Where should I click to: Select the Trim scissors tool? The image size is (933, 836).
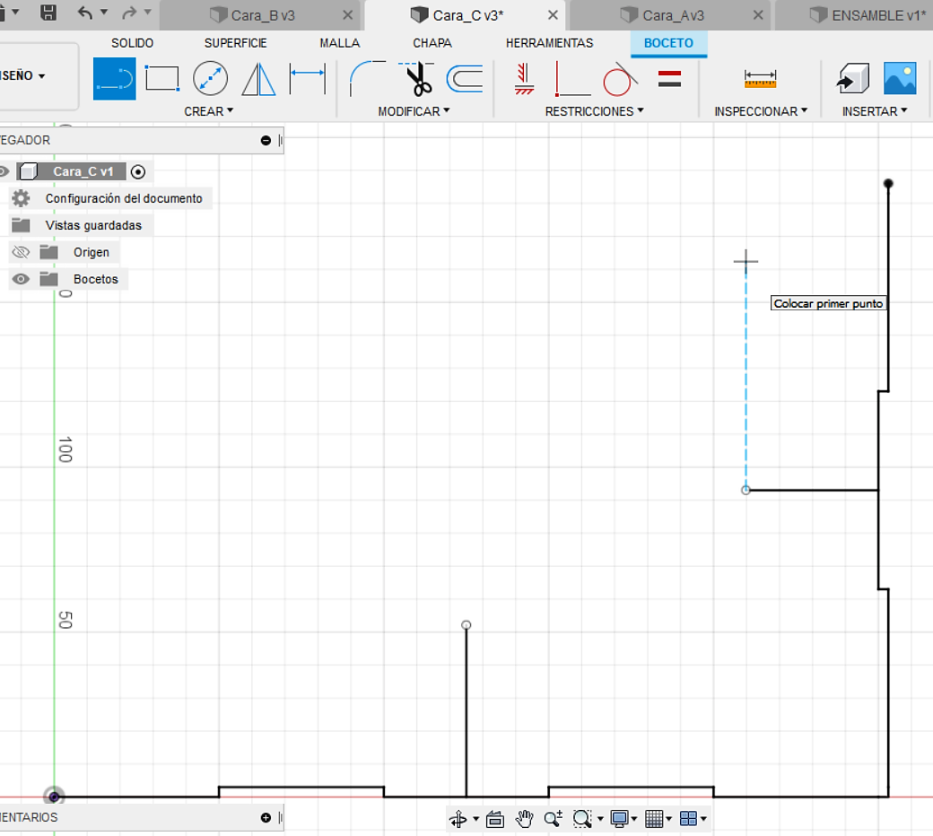419,79
